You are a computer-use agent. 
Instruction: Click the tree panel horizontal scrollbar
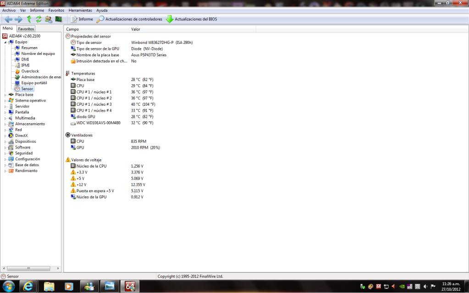[28, 269]
